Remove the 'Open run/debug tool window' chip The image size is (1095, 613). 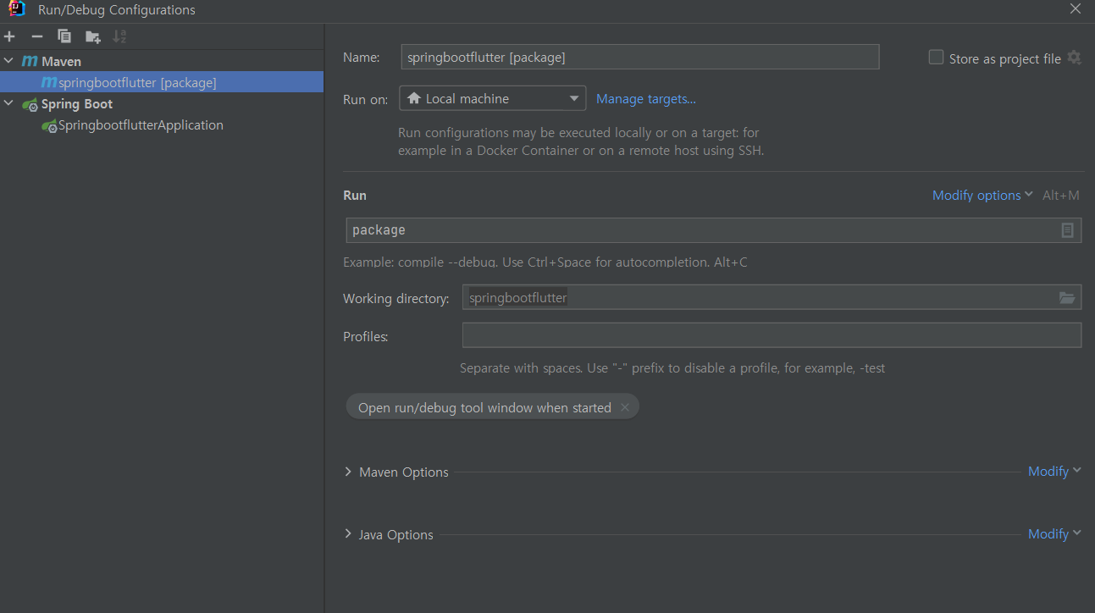pos(625,407)
